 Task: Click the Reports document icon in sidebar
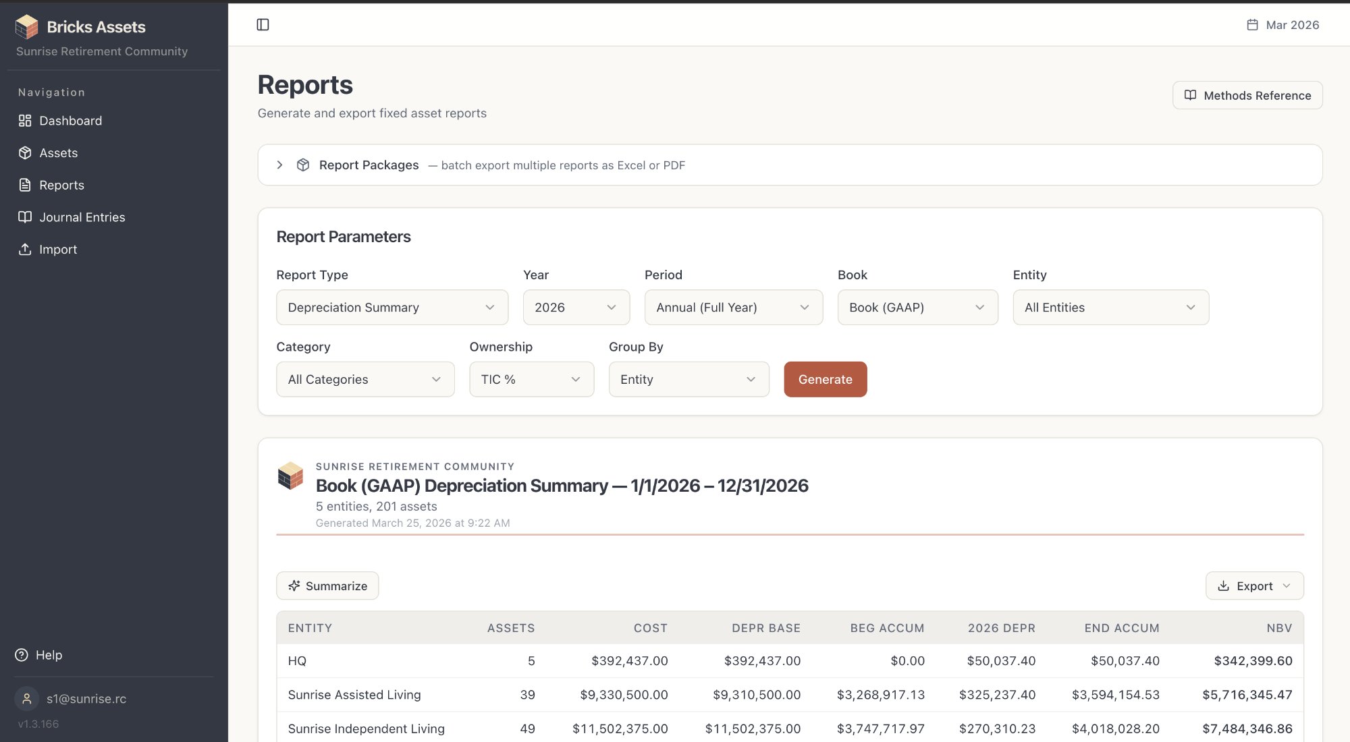click(25, 185)
